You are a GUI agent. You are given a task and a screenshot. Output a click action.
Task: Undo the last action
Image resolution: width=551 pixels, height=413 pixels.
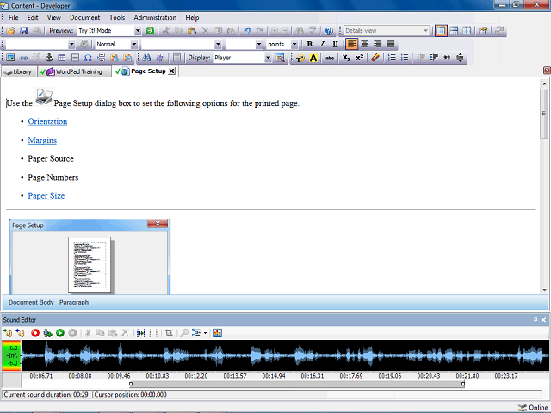coord(247,31)
